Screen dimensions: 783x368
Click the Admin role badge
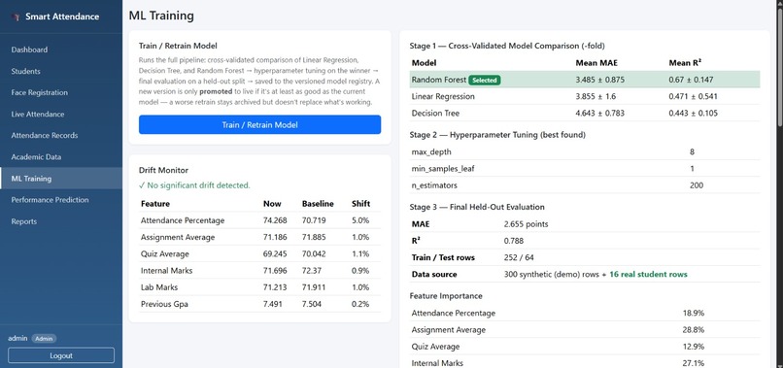click(x=44, y=339)
